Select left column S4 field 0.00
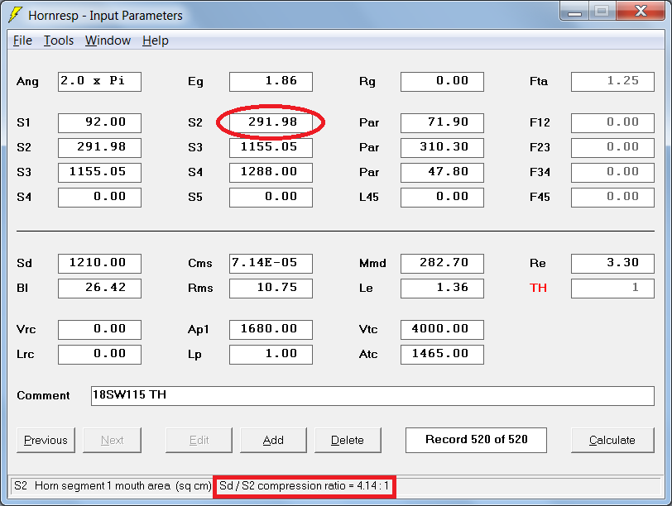672x506 pixels. (x=99, y=198)
